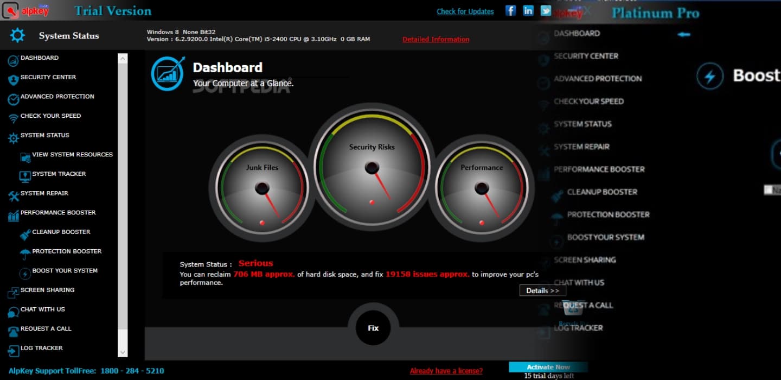The height and width of the screenshot is (380, 781).
Task: Tick the checkbox in Platinum Pro window
Action: pyautogui.click(x=769, y=189)
